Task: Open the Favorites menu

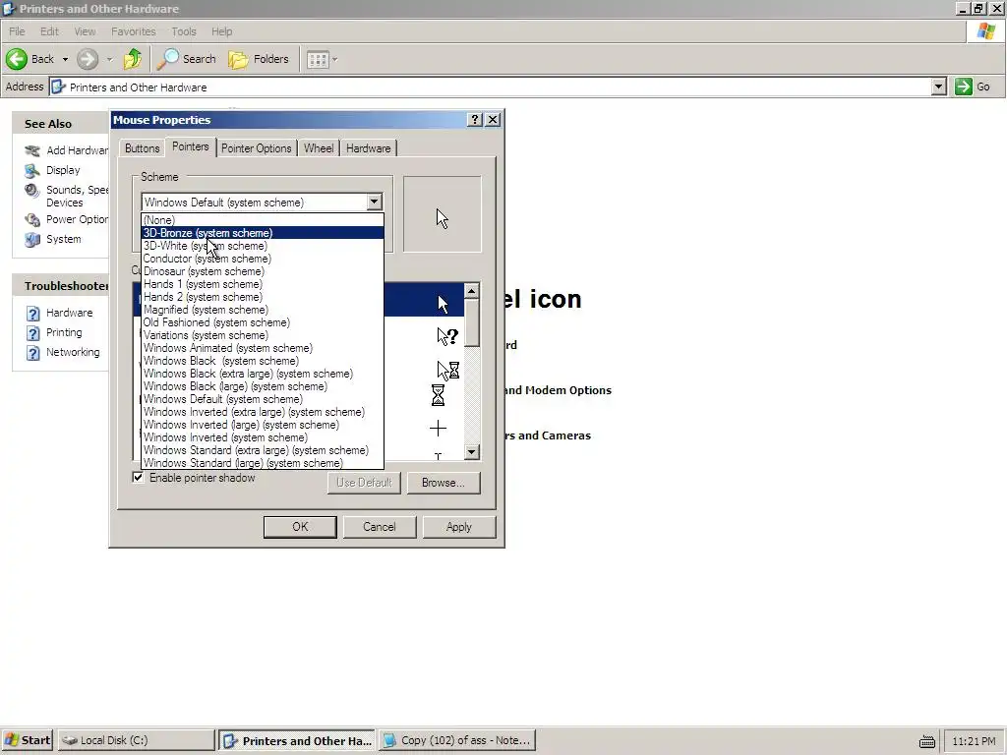Action: (x=133, y=31)
